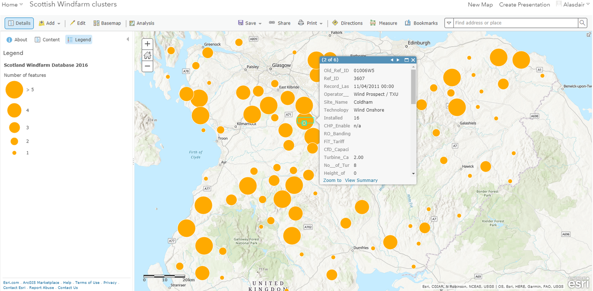The width and height of the screenshot is (593, 291).
Task: Collapse the side panel arrow
Action: pyautogui.click(x=128, y=39)
